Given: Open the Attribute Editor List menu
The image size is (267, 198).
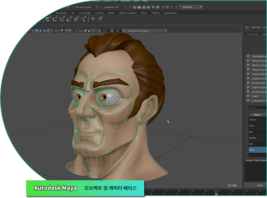Looking at the screenshot, I should (x=247, y=27).
